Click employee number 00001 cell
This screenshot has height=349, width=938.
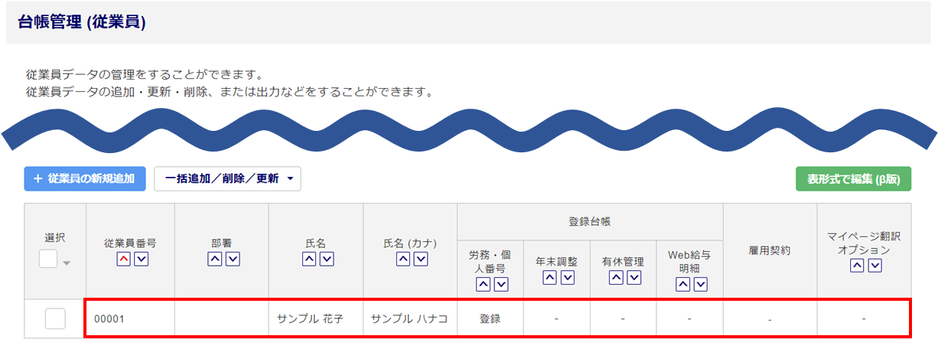point(109,318)
